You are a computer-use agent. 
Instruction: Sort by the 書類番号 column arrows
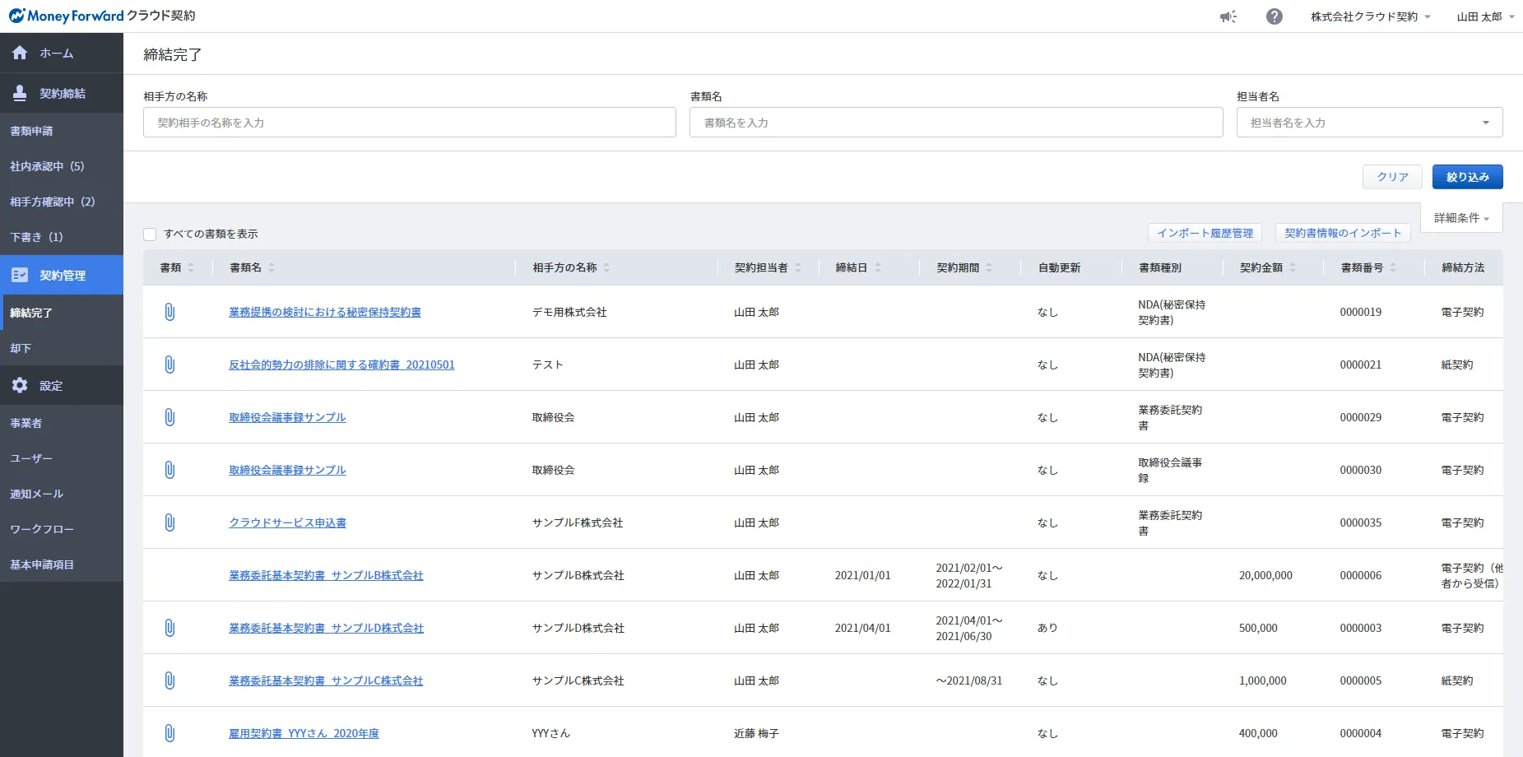click(1393, 267)
